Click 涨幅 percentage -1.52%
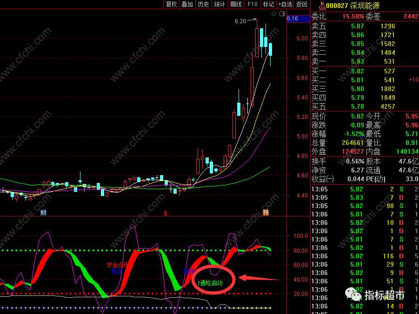Screen dimensions: 419x314 coord(354,134)
